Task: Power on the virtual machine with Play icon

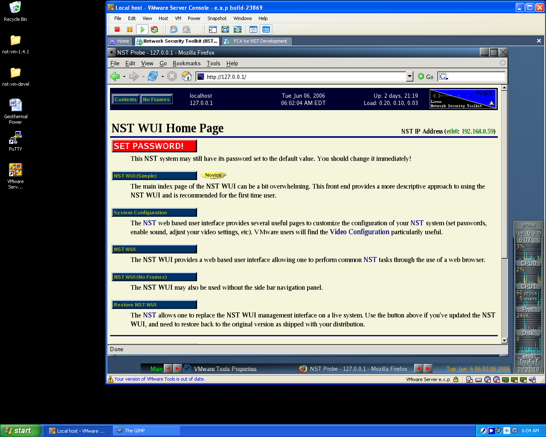Action: (142, 29)
